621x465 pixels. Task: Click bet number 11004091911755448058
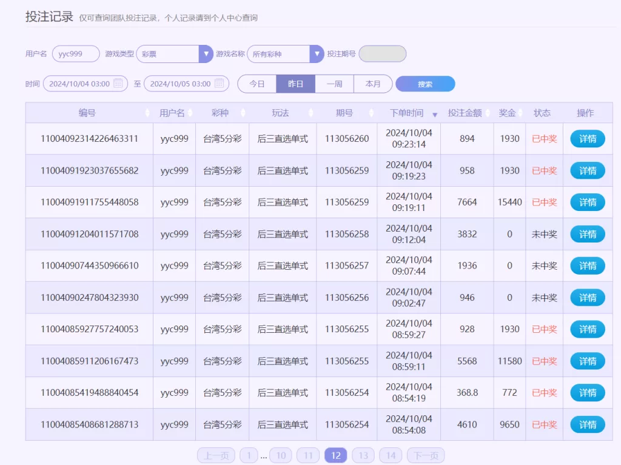[x=90, y=202]
